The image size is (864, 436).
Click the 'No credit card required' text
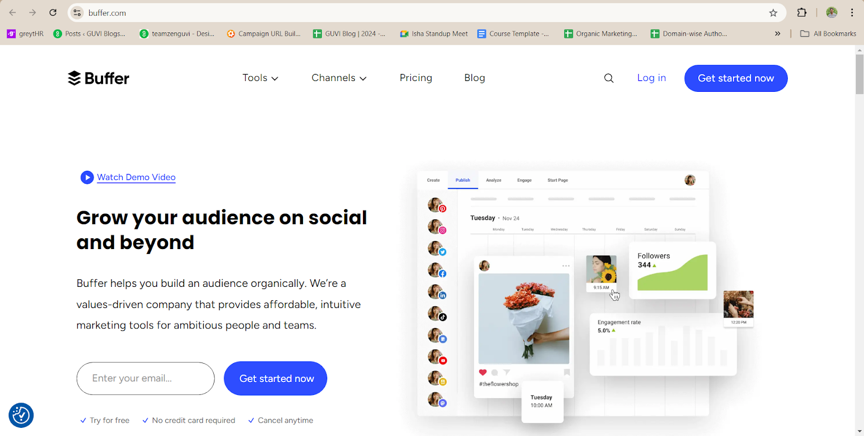(x=193, y=420)
